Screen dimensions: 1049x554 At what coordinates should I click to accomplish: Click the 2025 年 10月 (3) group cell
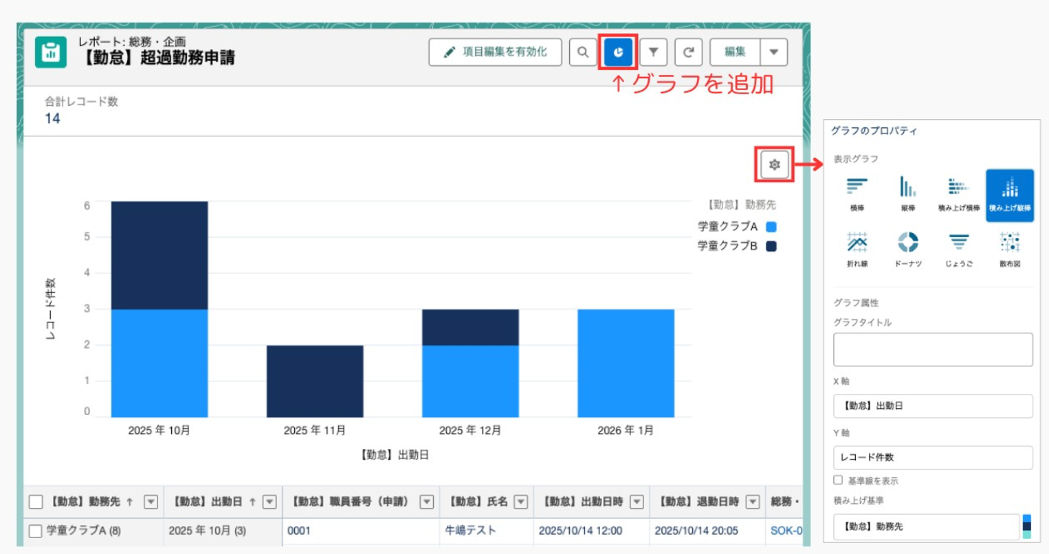pyautogui.click(x=207, y=531)
